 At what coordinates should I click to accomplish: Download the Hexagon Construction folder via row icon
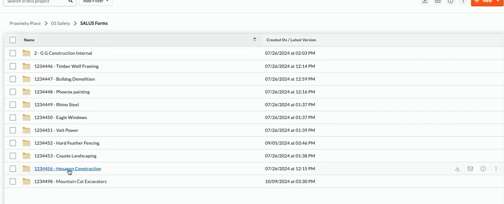pyautogui.click(x=457, y=168)
